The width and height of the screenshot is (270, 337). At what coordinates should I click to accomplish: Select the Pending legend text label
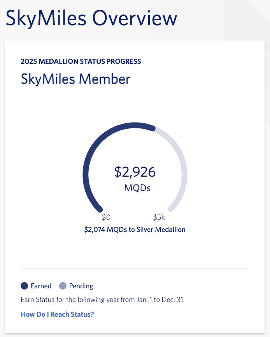coord(81,286)
